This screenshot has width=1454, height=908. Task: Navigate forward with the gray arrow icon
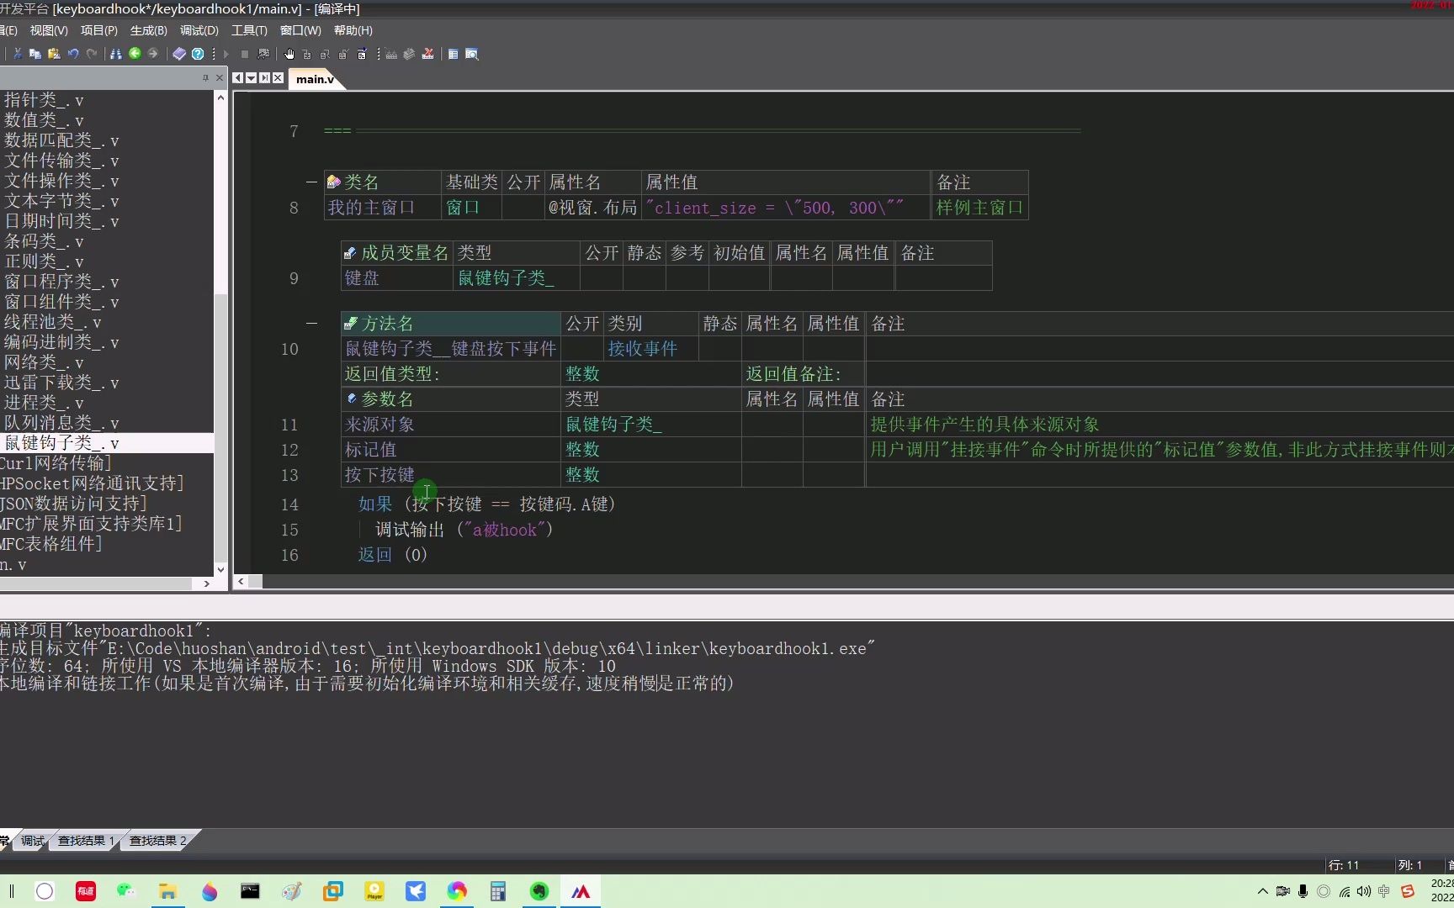tap(153, 54)
